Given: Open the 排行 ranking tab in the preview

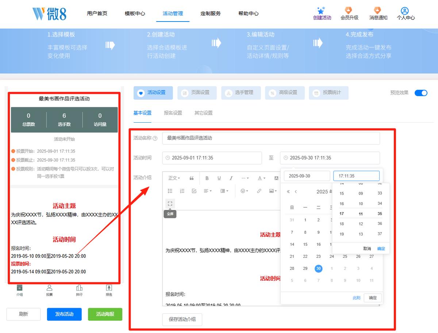Looking at the screenshot, I should [79, 290].
